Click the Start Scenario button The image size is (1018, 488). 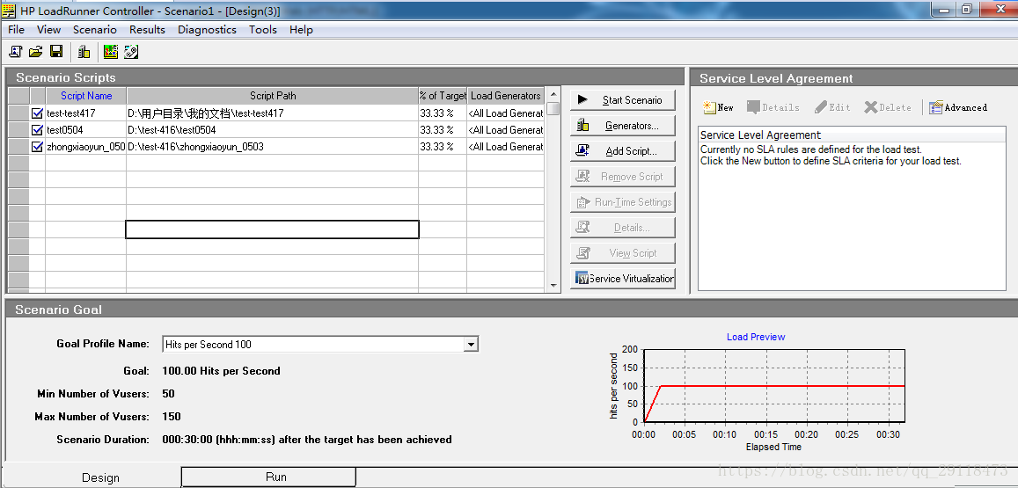[x=623, y=100]
